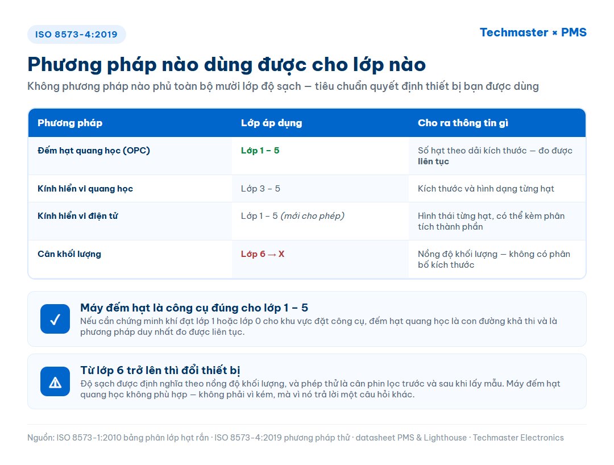Click paragraph starting 'Độ sạch được định nghĩa'
Viewport: 614px width, 465px height.
[320, 389]
